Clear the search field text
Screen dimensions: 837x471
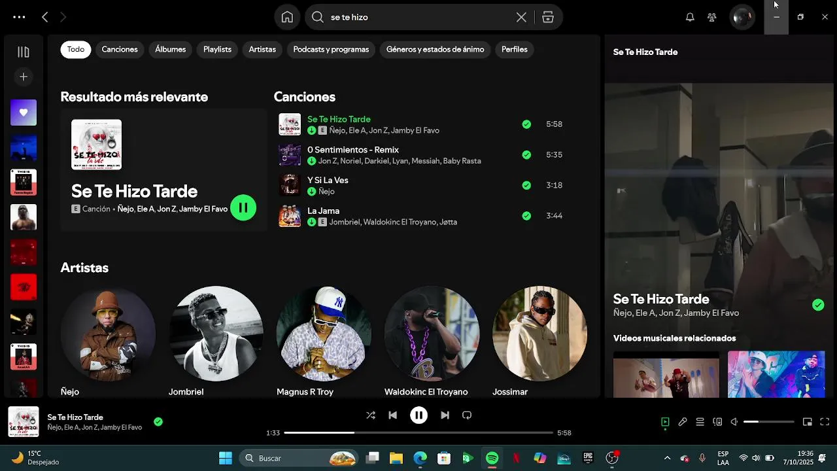(521, 18)
